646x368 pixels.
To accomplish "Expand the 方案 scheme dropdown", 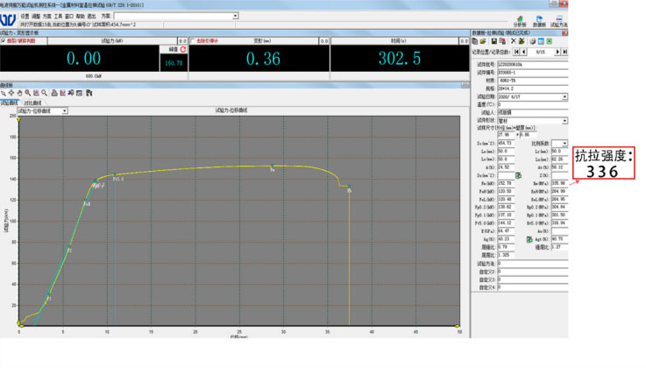I will point(235,16).
